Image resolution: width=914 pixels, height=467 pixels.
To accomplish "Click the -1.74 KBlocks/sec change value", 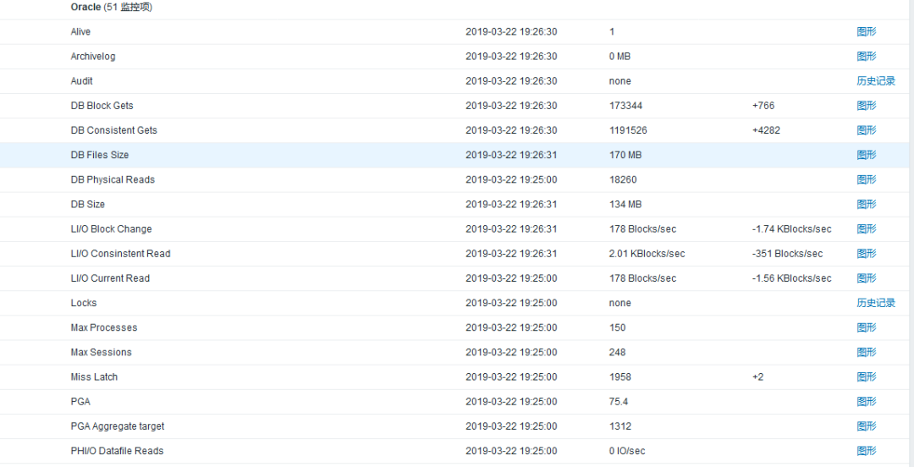I will point(792,228).
